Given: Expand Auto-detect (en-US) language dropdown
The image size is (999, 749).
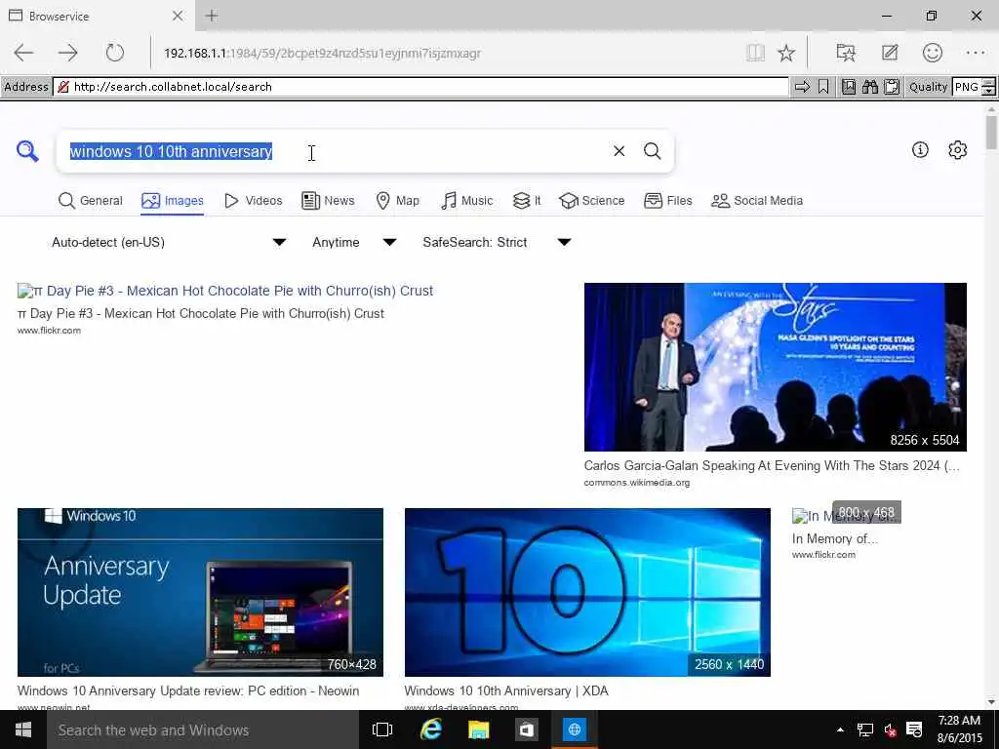Looking at the screenshot, I should (x=168, y=242).
